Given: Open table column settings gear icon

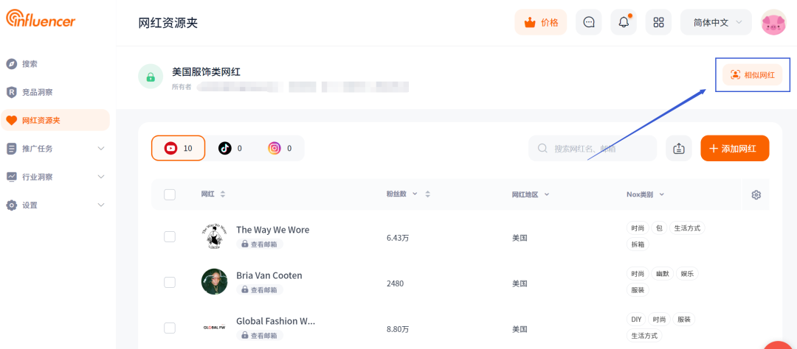Looking at the screenshot, I should (756, 195).
